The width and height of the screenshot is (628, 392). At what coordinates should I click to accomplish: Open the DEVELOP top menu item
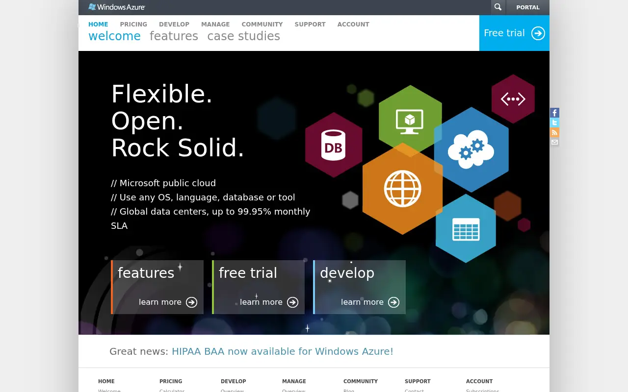coord(174,24)
